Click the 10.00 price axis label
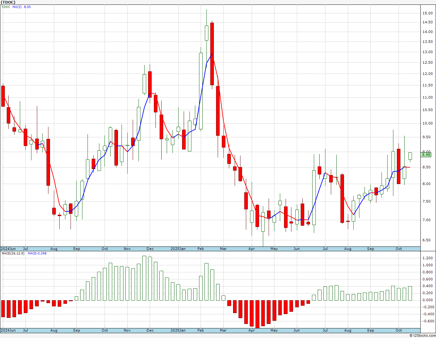436x338 pixels. point(428,123)
